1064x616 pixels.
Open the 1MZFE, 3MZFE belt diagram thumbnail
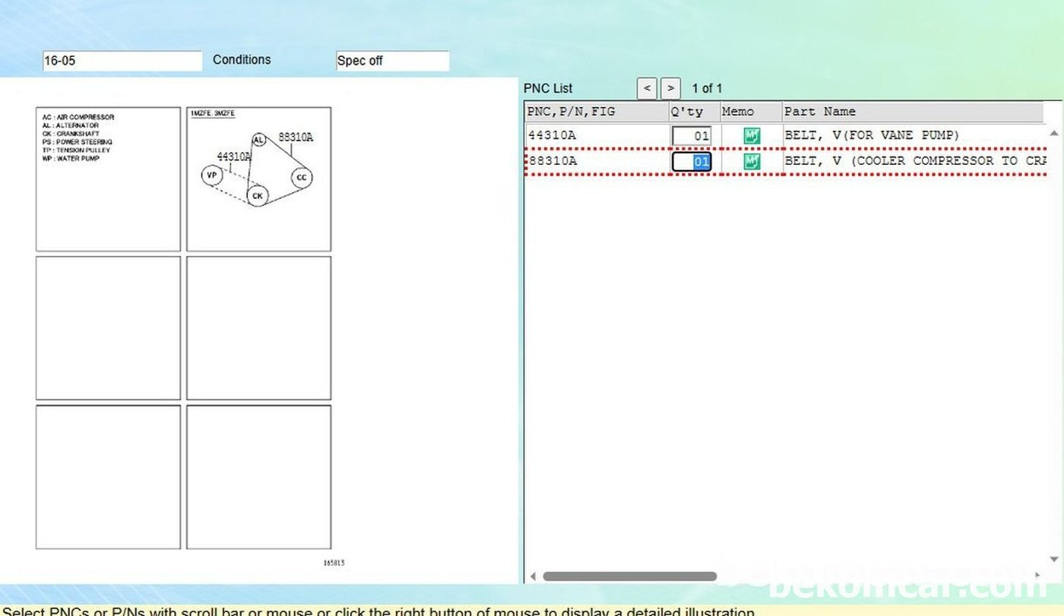(258, 179)
